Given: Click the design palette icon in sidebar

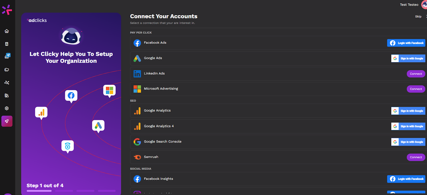Looking at the screenshot, I should click(x=7, y=95).
